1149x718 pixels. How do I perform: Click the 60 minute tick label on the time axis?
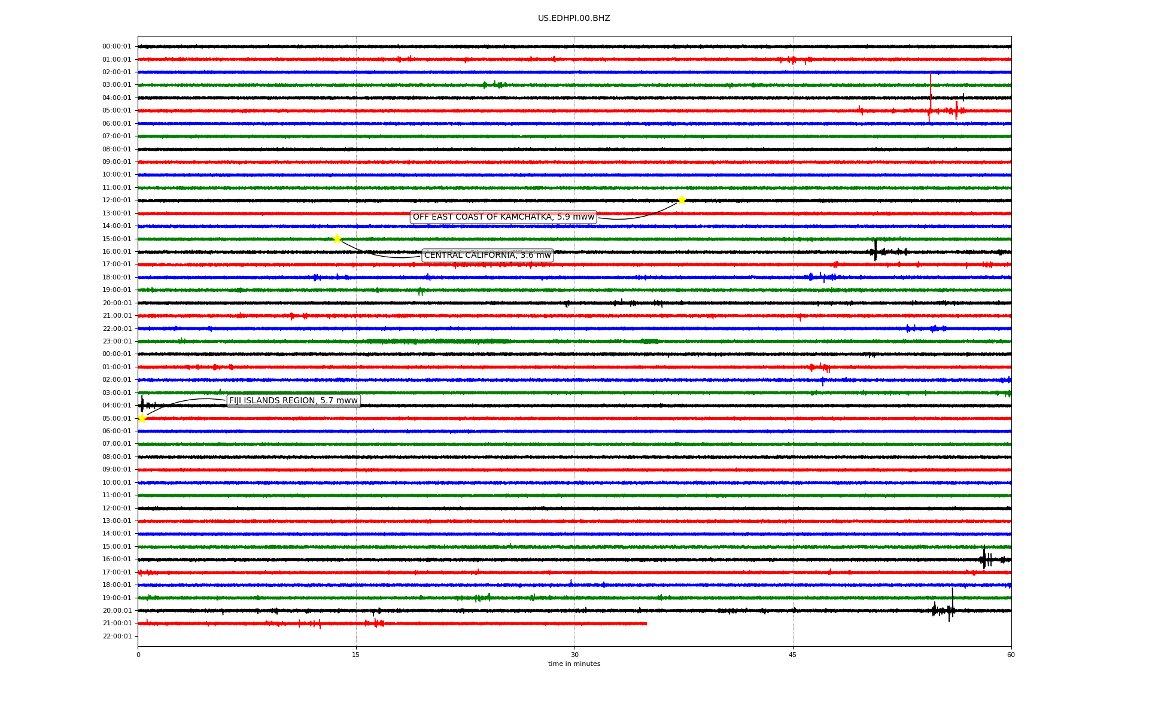[1010, 655]
